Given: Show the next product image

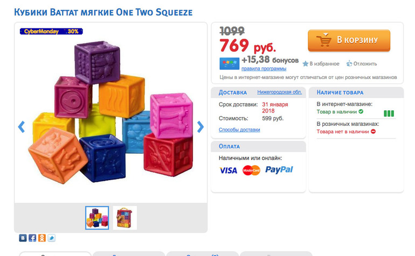Looking at the screenshot, I should [200, 127].
